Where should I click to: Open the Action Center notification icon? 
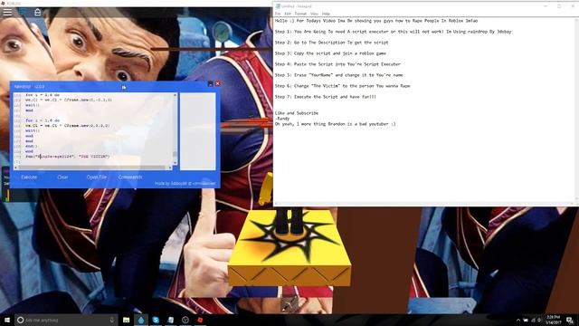point(570,320)
